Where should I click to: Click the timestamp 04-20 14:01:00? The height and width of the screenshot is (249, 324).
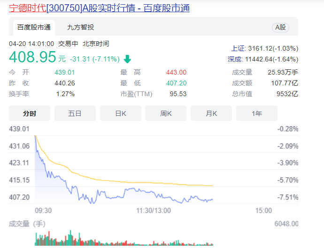pos(31,44)
